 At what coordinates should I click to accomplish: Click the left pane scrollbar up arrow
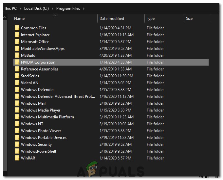click(x=5, y=17)
